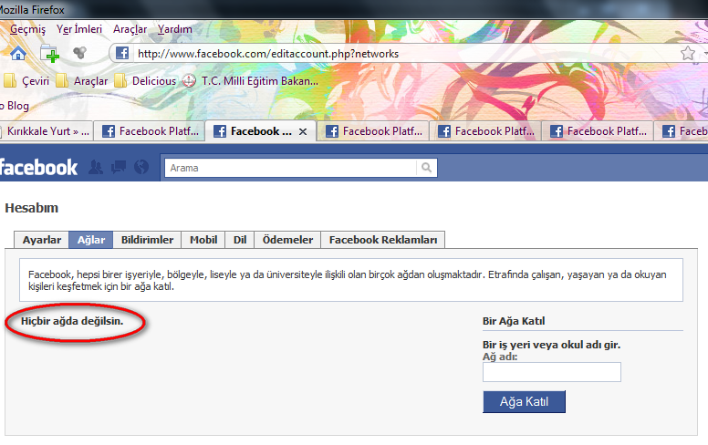Open the Blog bookmark
This screenshot has width=708, height=445.
pyautogui.click(x=15, y=106)
